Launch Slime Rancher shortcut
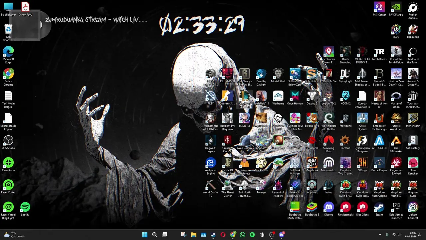426x240 pixels. coord(413,166)
